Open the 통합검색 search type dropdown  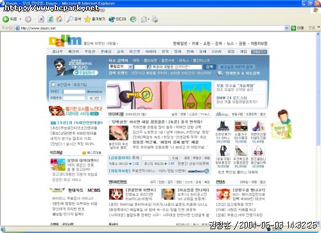click(121, 67)
